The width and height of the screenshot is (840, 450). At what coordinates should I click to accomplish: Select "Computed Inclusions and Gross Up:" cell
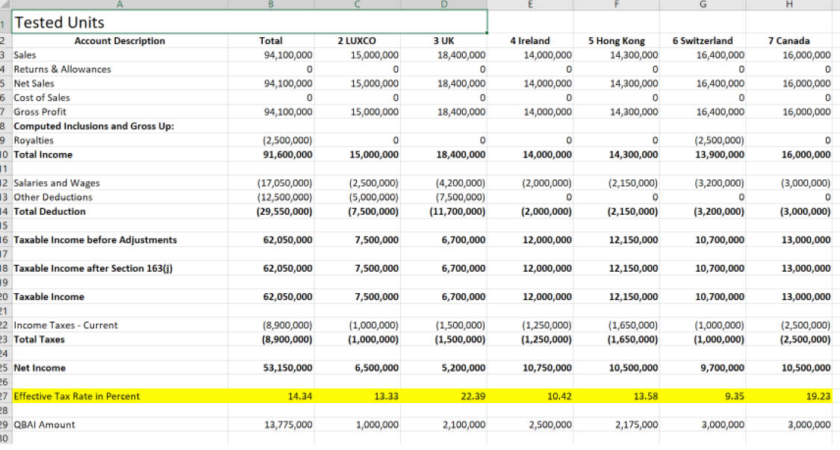119,126
